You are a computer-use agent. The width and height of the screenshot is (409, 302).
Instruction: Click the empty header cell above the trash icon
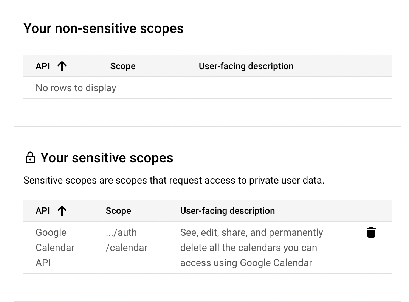(371, 210)
